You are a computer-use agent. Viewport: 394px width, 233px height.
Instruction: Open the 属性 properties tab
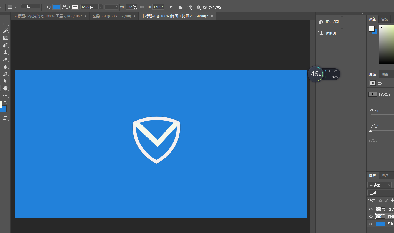click(x=372, y=74)
